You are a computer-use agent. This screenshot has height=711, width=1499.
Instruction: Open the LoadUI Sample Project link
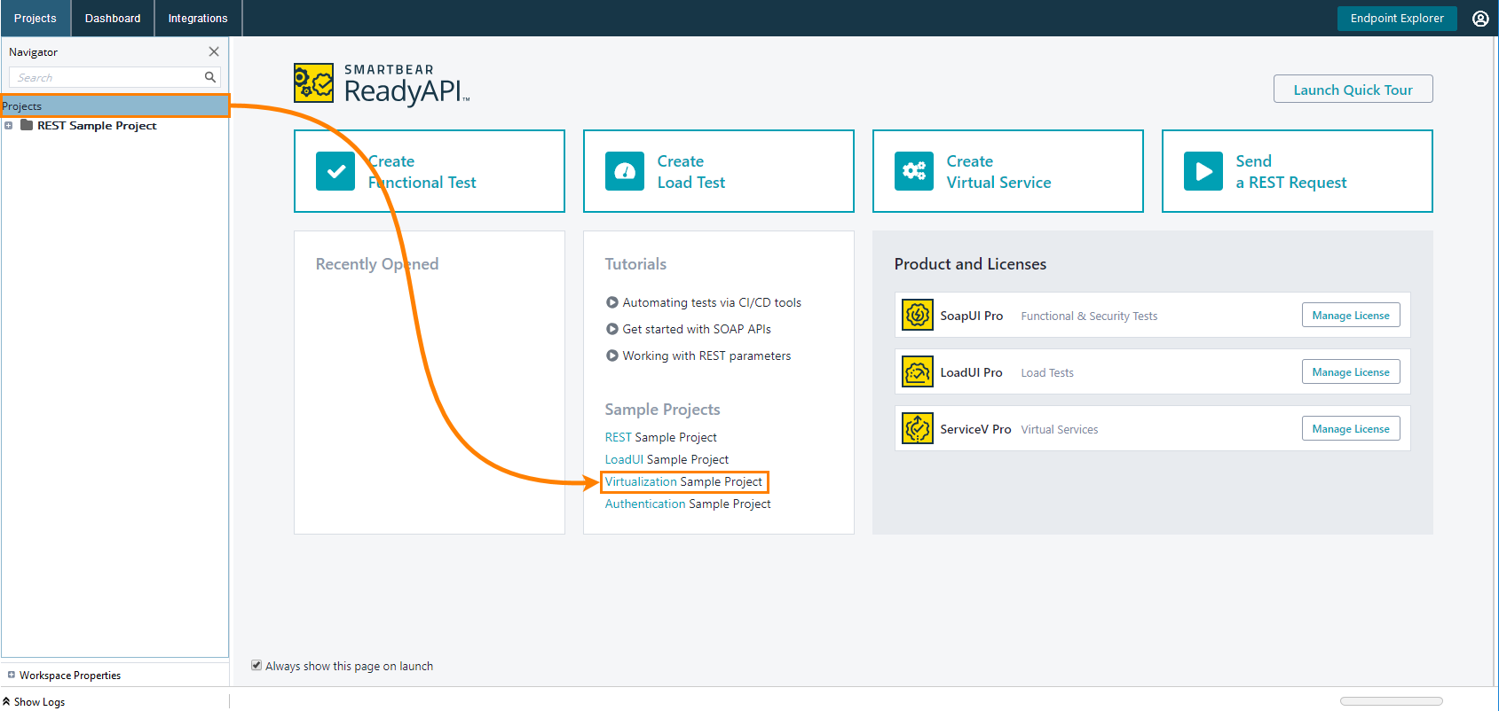[x=667, y=459]
